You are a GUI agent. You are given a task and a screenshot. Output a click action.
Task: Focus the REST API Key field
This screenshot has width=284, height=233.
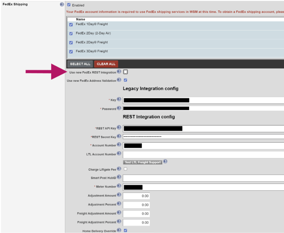(203, 129)
